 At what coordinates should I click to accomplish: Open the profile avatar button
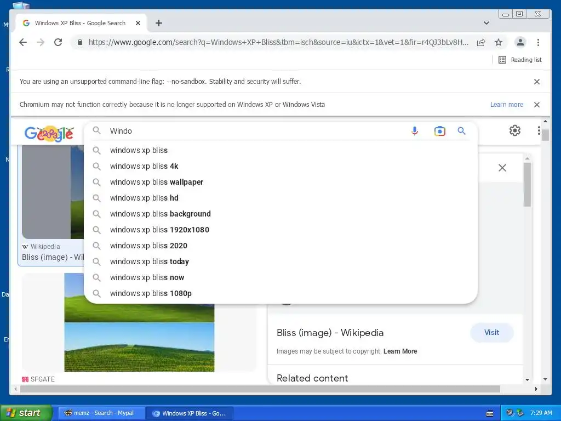[520, 42]
